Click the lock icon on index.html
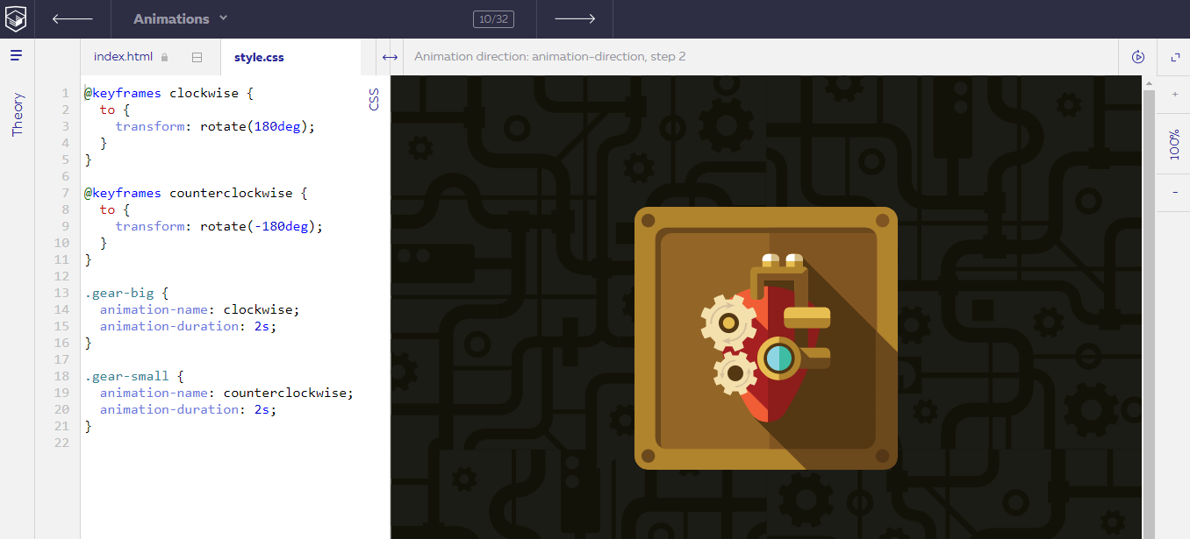The image size is (1190, 539). click(165, 56)
